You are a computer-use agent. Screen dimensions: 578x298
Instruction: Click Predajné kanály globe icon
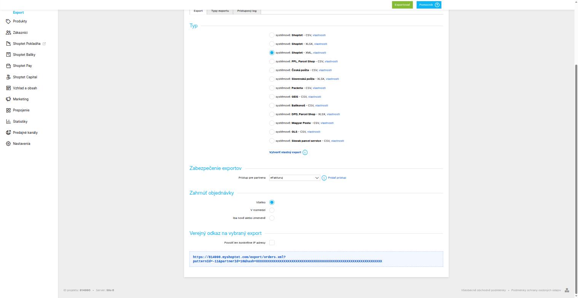click(x=8, y=133)
